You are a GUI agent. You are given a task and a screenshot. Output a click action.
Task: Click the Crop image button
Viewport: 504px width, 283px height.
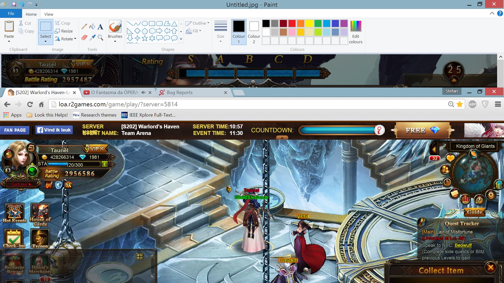(x=63, y=23)
